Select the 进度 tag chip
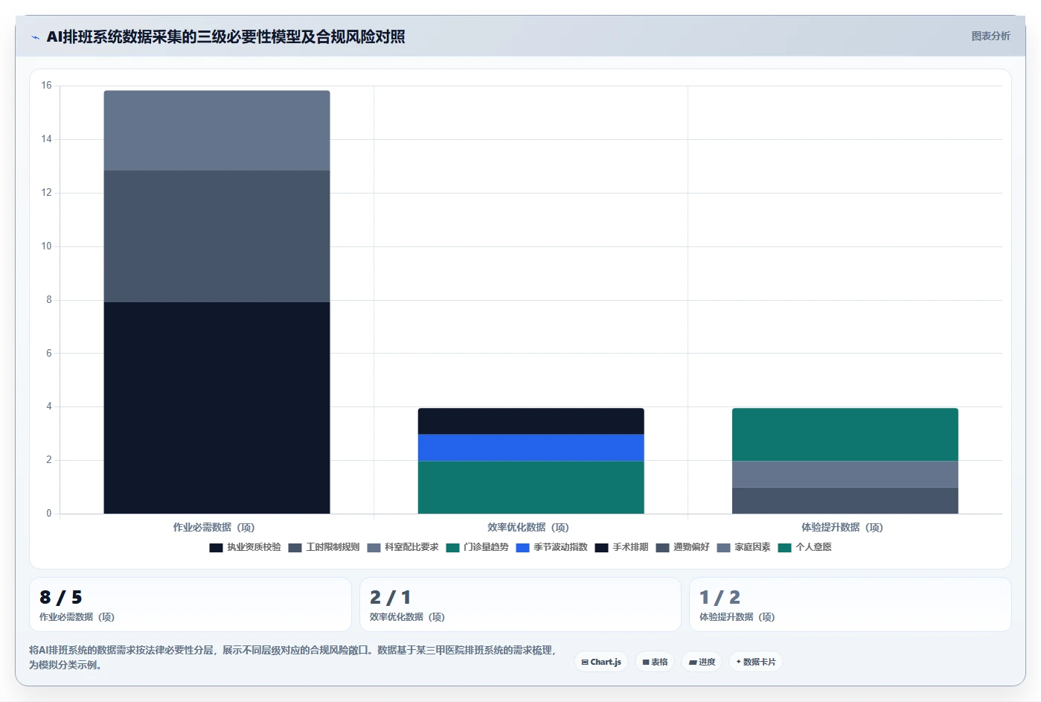The image size is (1041, 702). 702,662
